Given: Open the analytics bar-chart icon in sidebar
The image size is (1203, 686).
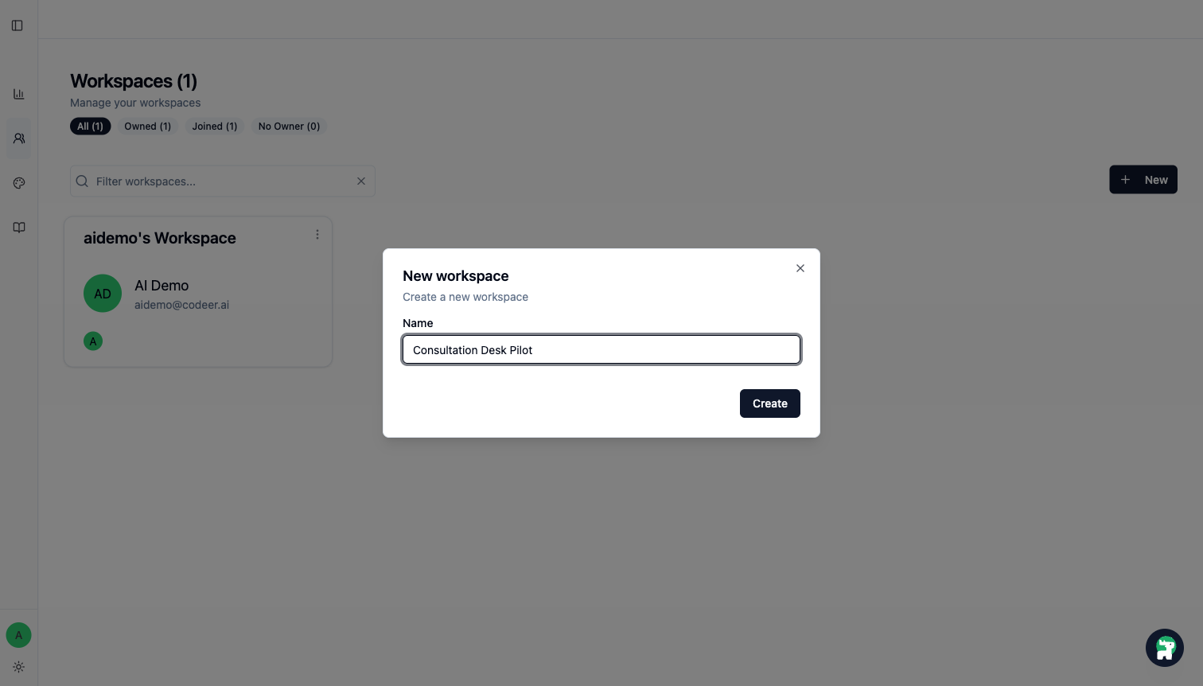Looking at the screenshot, I should tap(18, 94).
